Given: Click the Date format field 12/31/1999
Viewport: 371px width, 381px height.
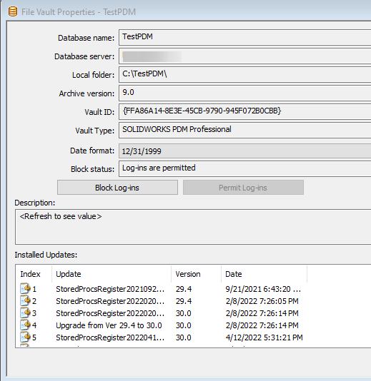Looking at the screenshot, I should point(245,151).
